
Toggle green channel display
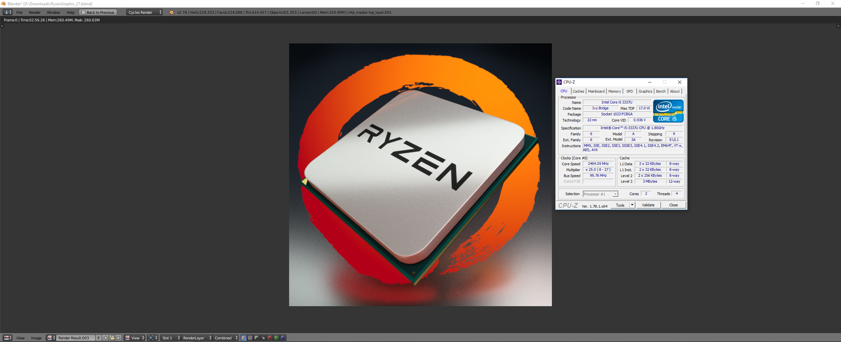(276, 338)
